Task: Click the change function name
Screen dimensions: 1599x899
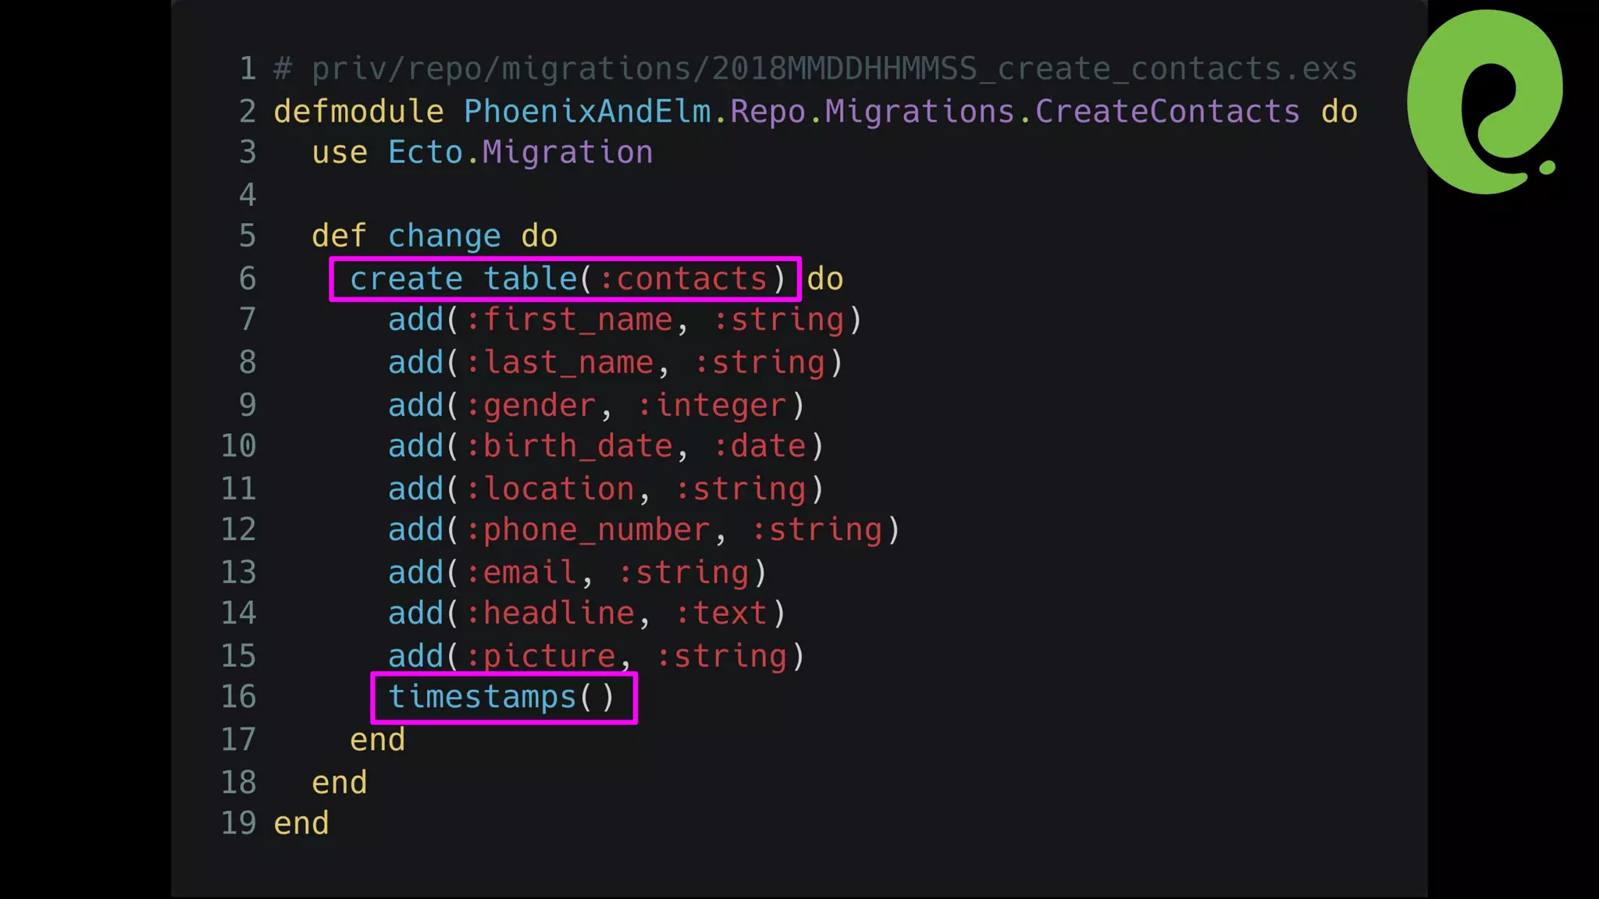Action: click(444, 236)
